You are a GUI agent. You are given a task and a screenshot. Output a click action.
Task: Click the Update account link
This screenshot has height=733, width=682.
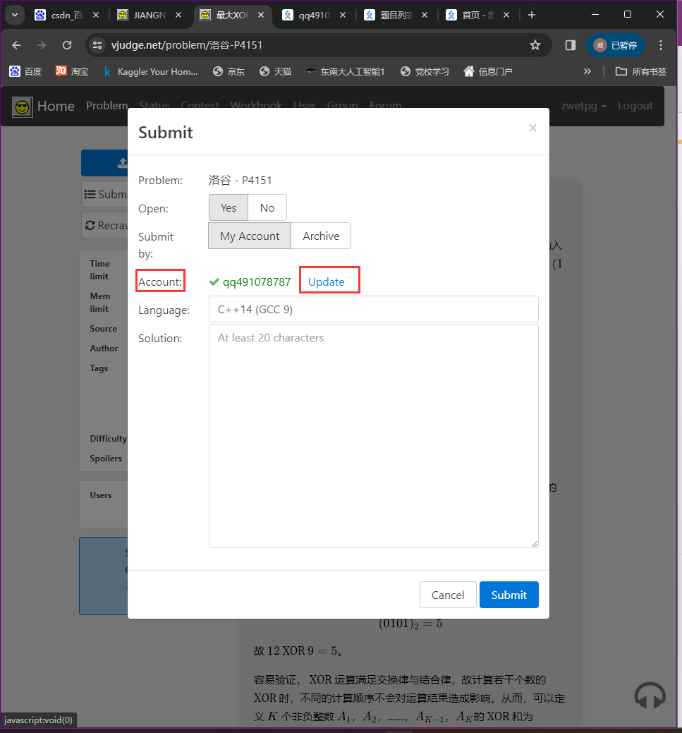coord(327,281)
